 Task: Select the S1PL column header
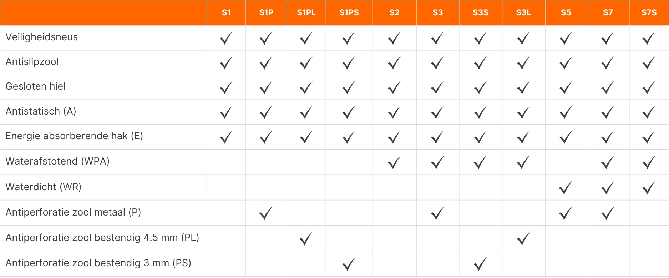coord(306,13)
